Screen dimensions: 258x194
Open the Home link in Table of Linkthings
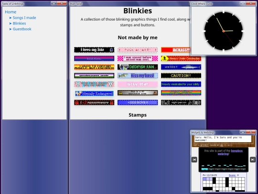click(11, 12)
